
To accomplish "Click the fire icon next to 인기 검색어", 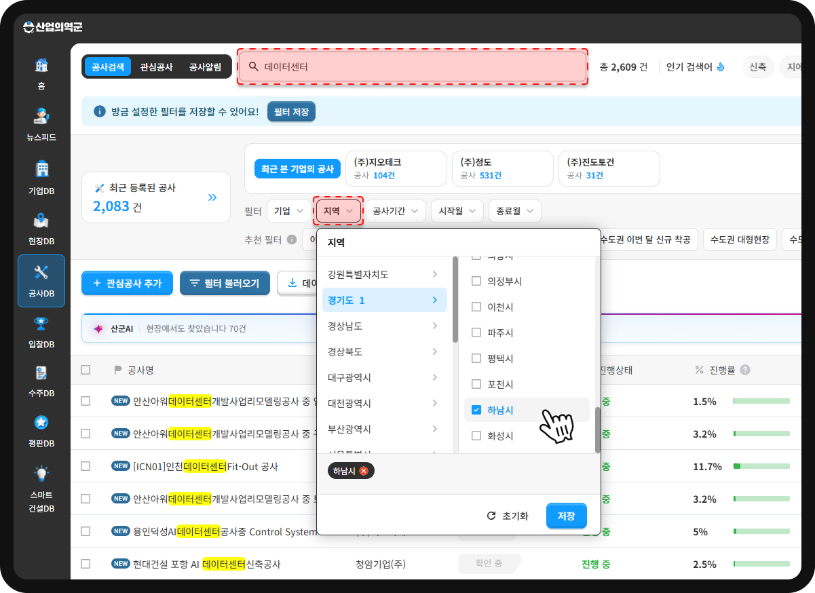I will click(x=721, y=67).
